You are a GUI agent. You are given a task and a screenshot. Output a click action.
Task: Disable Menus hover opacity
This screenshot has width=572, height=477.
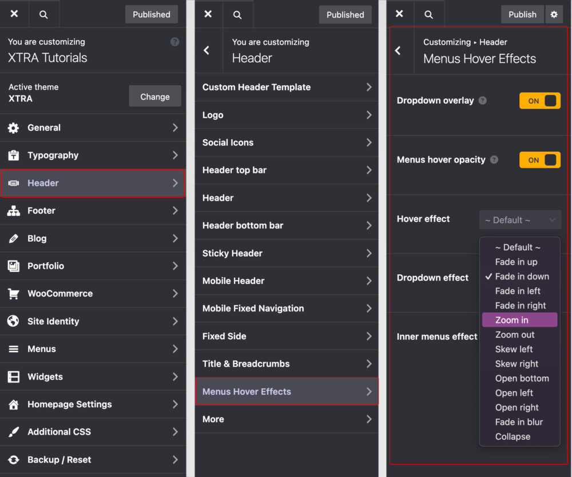click(x=539, y=160)
